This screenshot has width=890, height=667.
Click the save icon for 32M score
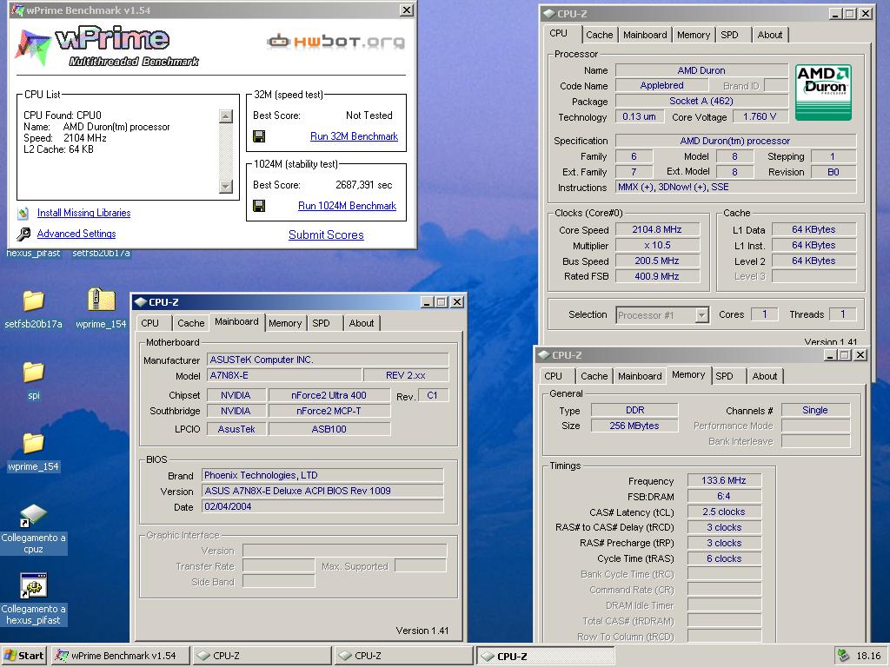pyautogui.click(x=259, y=136)
